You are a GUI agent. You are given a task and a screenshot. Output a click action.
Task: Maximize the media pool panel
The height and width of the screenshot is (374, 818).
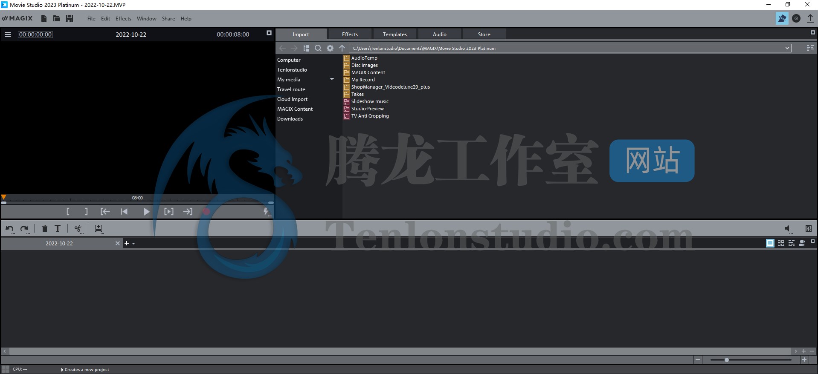(812, 32)
